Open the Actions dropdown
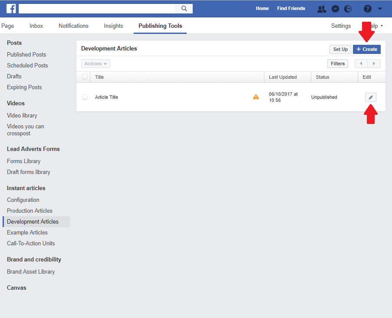The image size is (392, 318). tap(96, 64)
